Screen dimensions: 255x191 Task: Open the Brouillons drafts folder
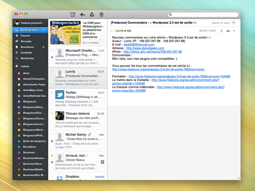[30, 47]
